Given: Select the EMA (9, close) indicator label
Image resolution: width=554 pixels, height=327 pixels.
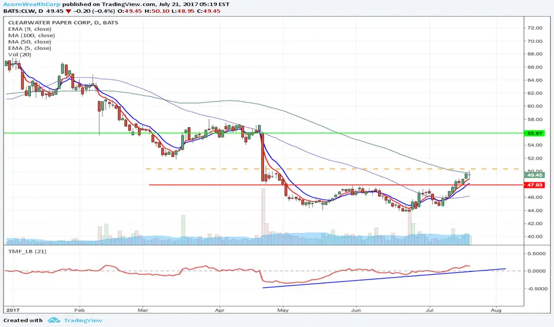Looking at the screenshot, I should pos(30,29).
